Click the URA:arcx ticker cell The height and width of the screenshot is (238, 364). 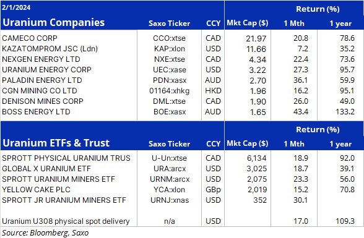tap(170, 169)
